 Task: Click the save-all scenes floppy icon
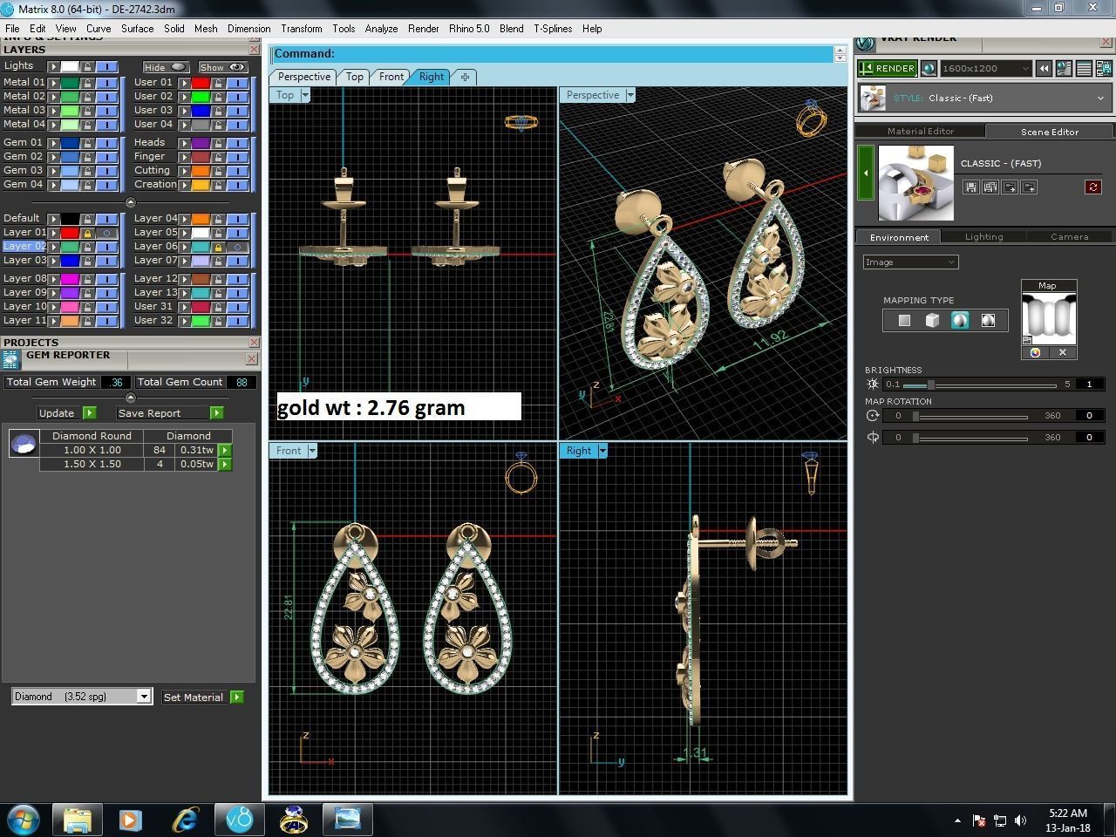point(990,187)
